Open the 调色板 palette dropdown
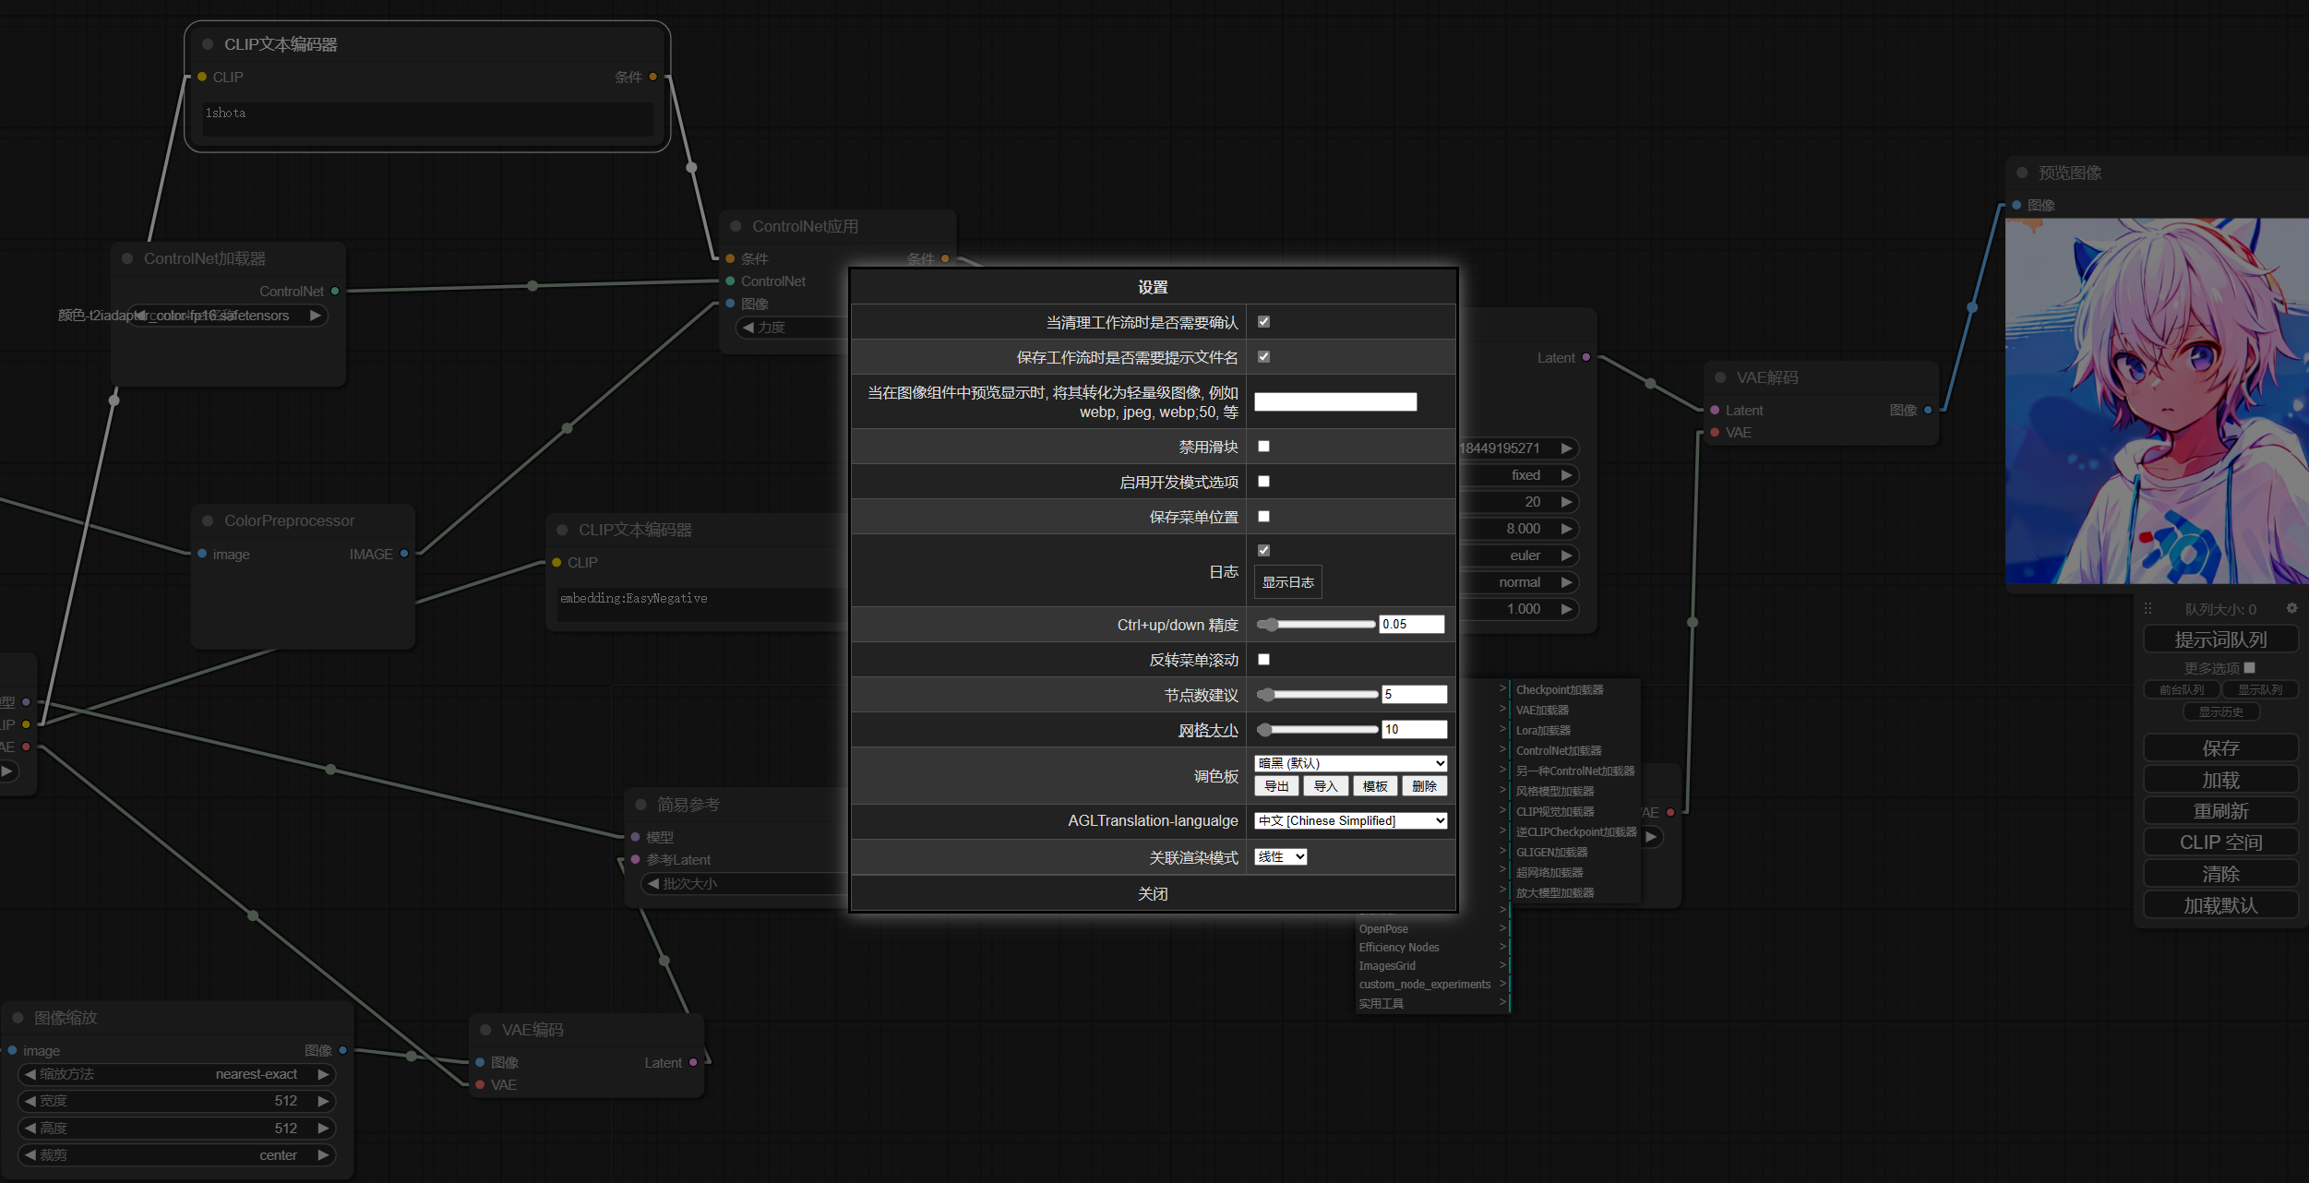2309x1183 pixels. pos(1350,763)
